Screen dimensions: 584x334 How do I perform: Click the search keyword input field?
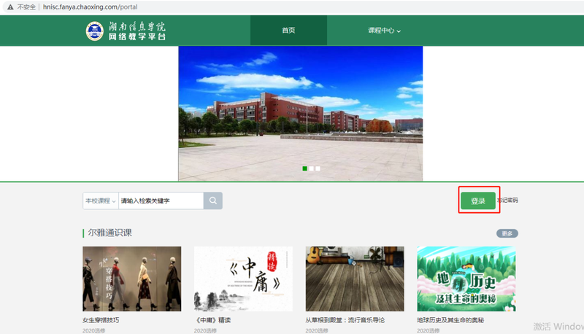click(x=161, y=201)
